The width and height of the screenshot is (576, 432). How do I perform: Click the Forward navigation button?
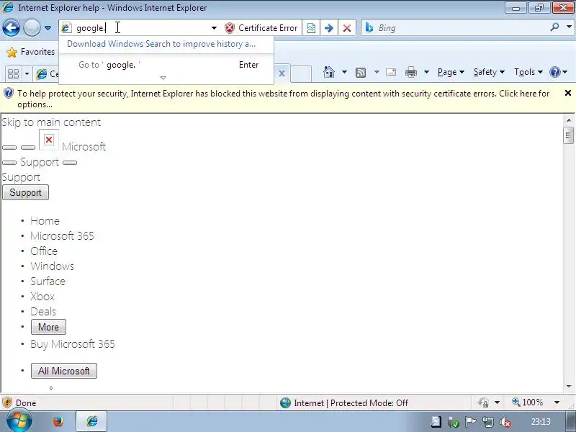click(32, 27)
